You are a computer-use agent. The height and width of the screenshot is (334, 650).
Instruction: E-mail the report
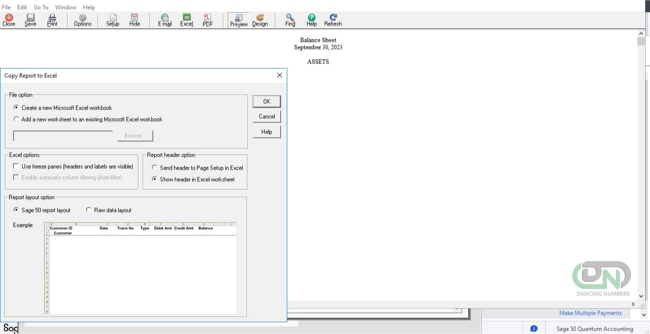click(164, 20)
